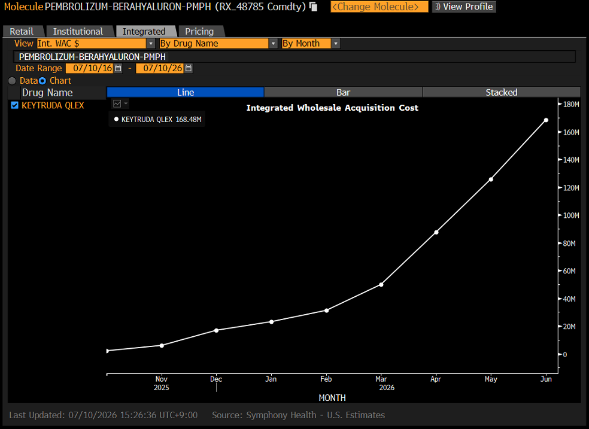This screenshot has height=429, width=589.
Task: Click the May data point on the line
Action: pyautogui.click(x=491, y=179)
